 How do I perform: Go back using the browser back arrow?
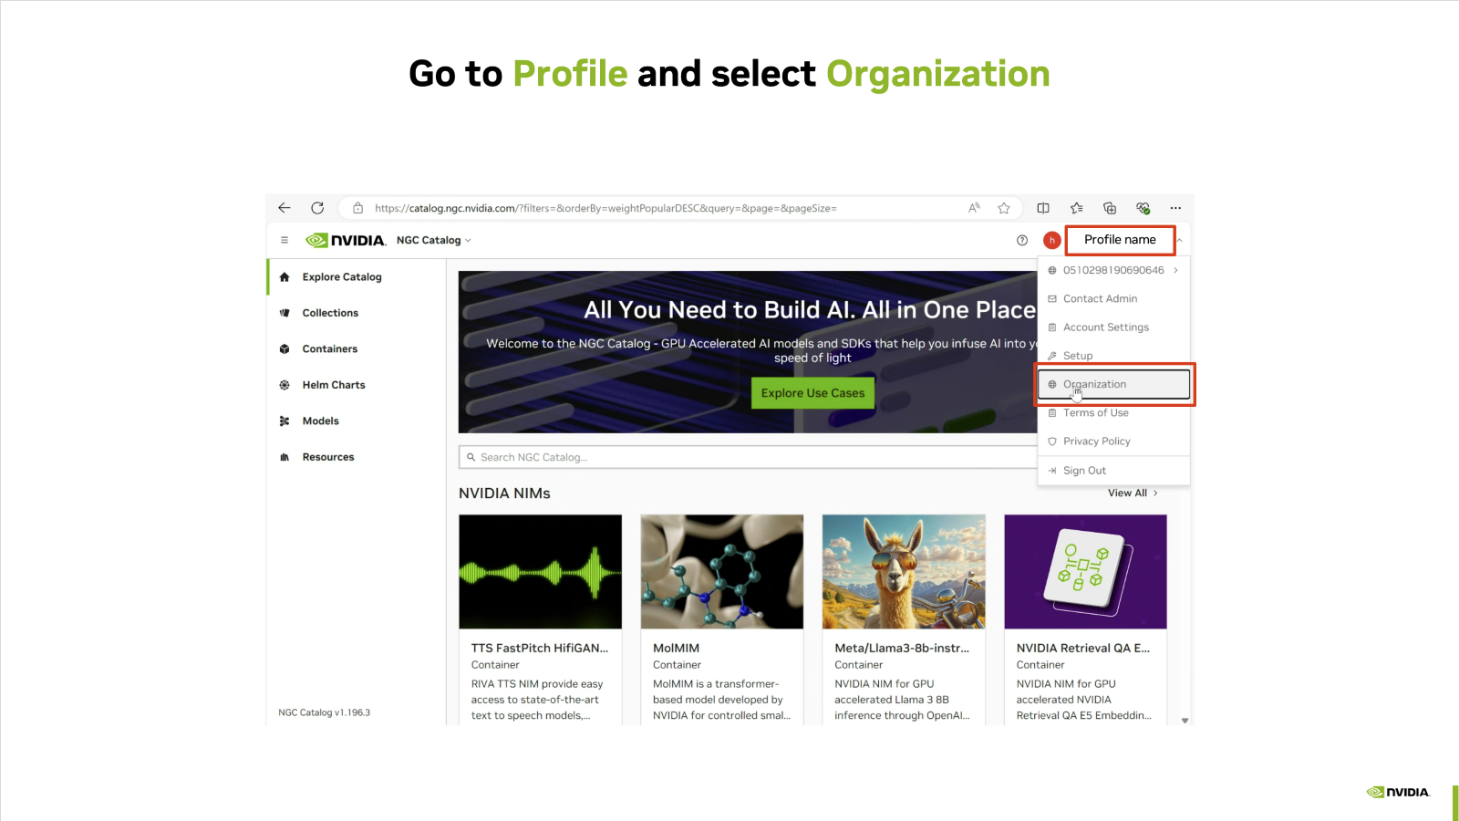(285, 208)
